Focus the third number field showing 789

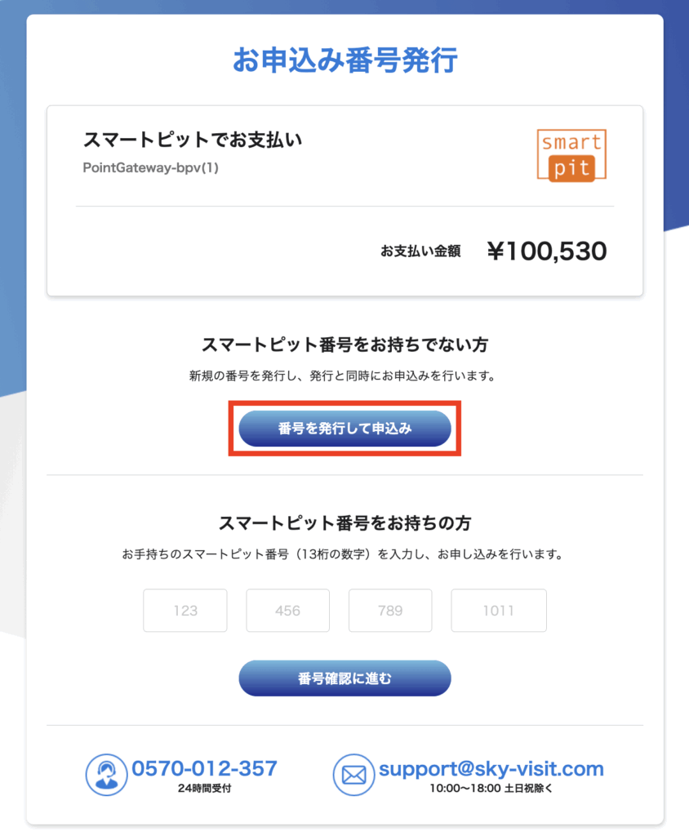pyautogui.click(x=390, y=611)
